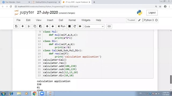
Task: Click the Python 3 kernel idle circle
Action: point(156,20)
